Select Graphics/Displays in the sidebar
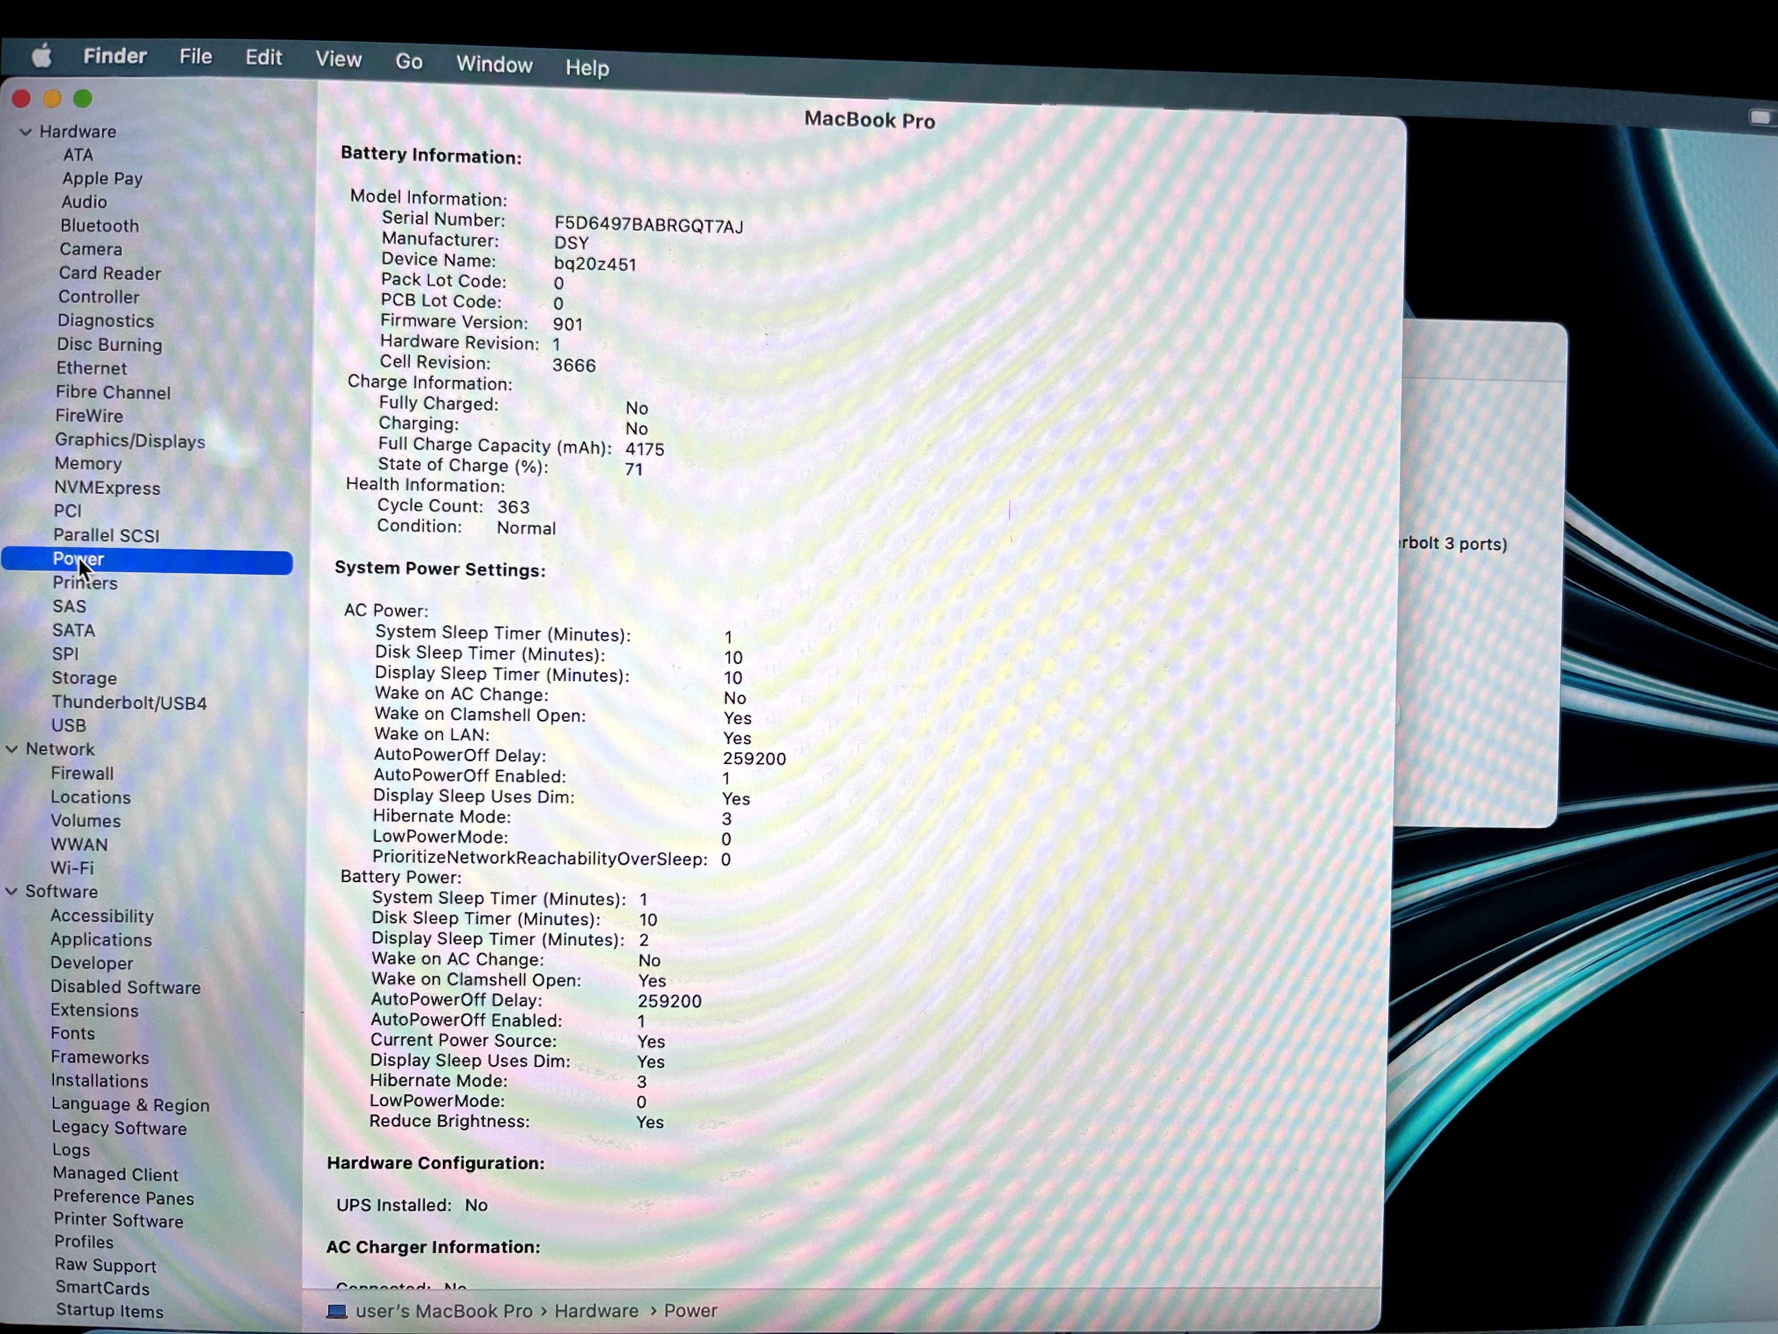 pos(130,441)
